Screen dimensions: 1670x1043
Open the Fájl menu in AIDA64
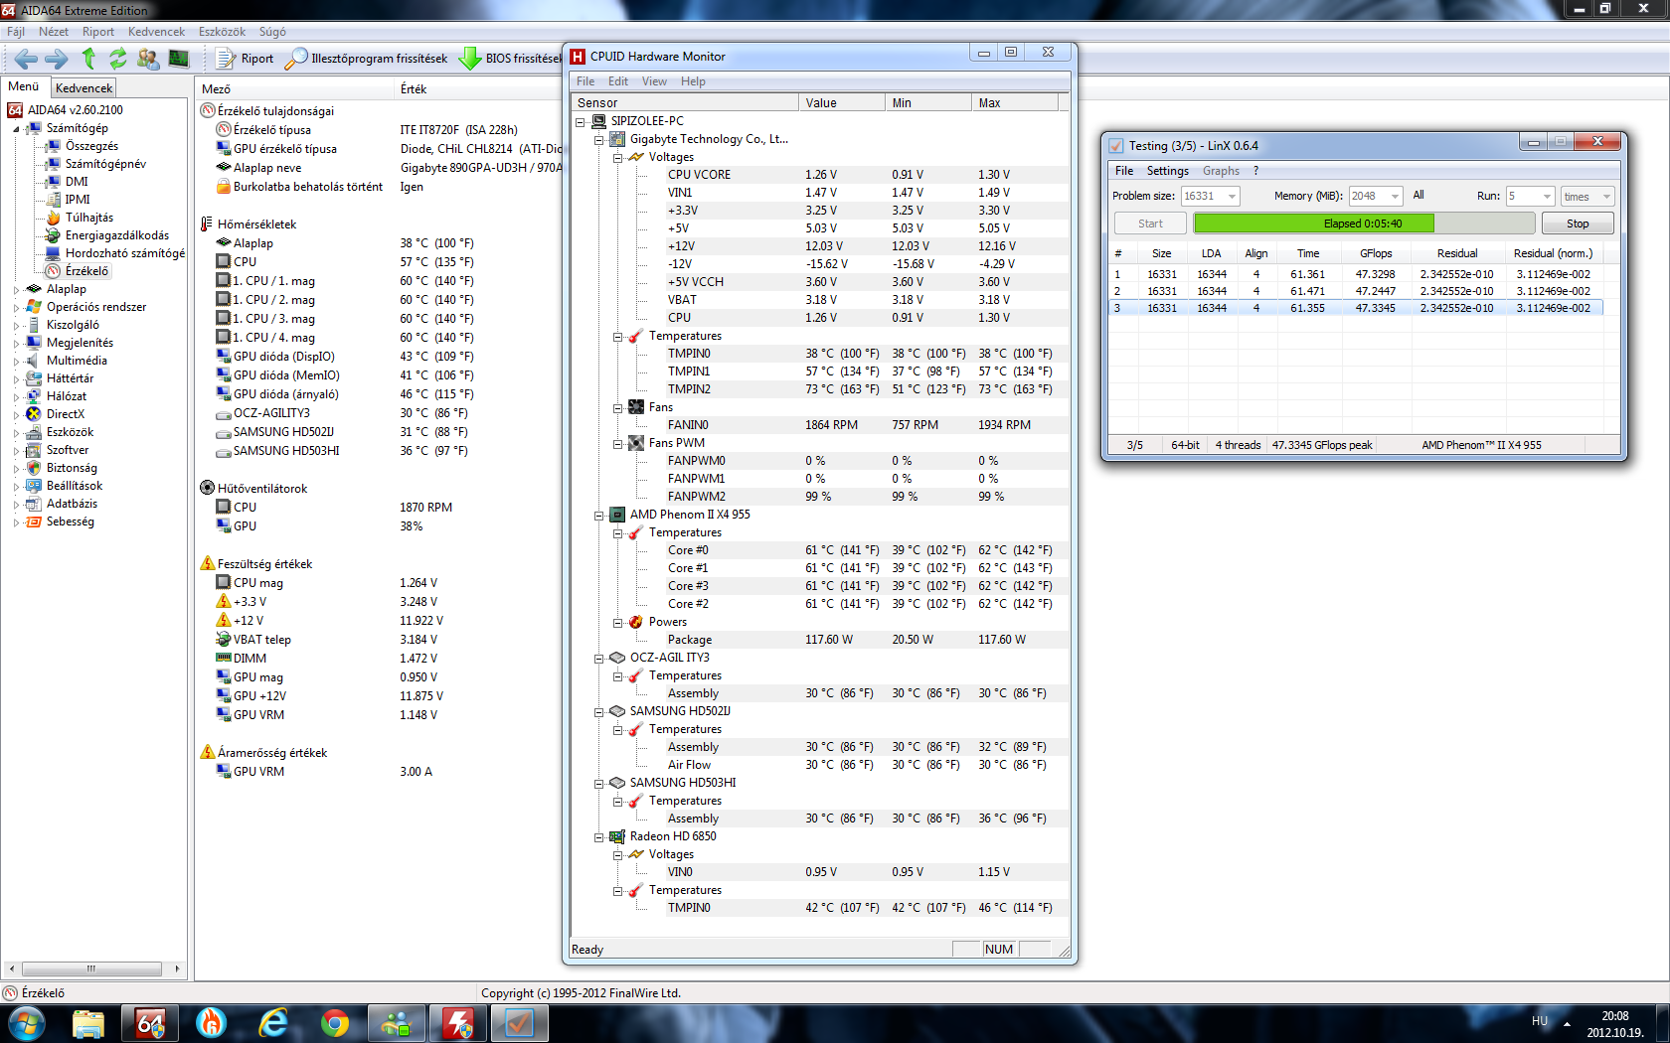tap(16, 32)
